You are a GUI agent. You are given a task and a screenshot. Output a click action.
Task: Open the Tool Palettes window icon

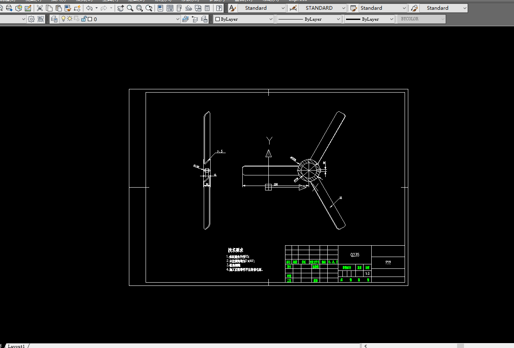[x=179, y=8]
